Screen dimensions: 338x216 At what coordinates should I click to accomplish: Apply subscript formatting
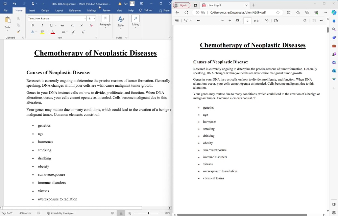pyautogui.click(x=72, y=25)
